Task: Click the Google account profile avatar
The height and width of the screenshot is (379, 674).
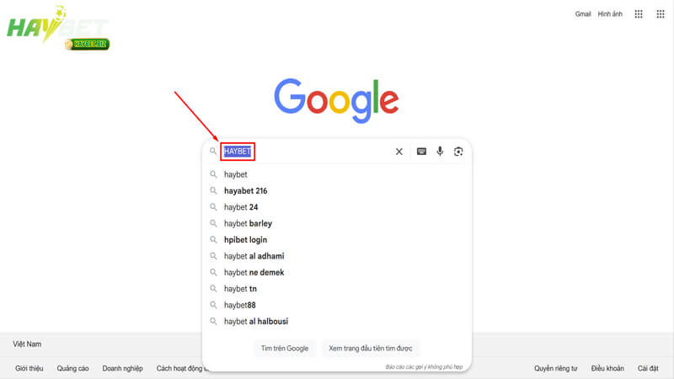Action: click(661, 14)
